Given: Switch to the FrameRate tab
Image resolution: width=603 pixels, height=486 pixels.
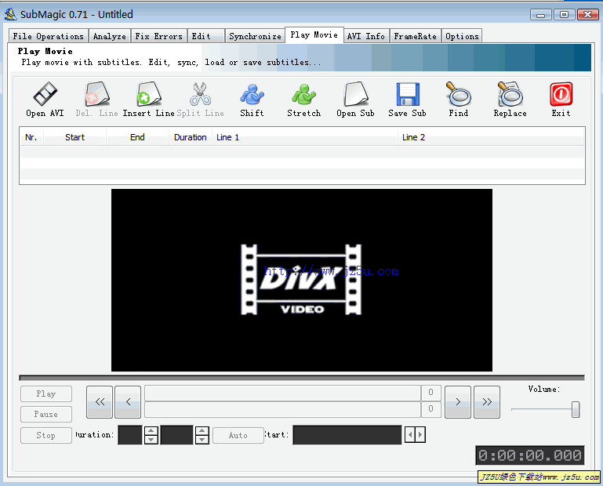Looking at the screenshot, I should click(416, 36).
